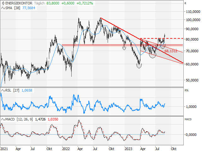Click the MACD signal value 1,0350
202x151 pixels.
tap(53, 120)
